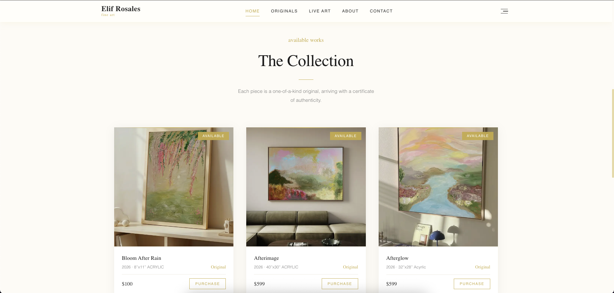Image resolution: width=614 pixels, height=293 pixels.
Task: Click the Available badge on Afterglow
Action: 477,136
